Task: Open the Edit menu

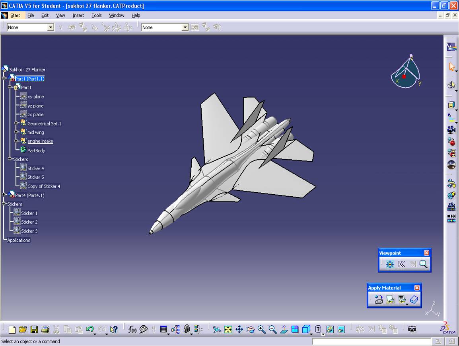Action: pyautogui.click(x=45, y=16)
